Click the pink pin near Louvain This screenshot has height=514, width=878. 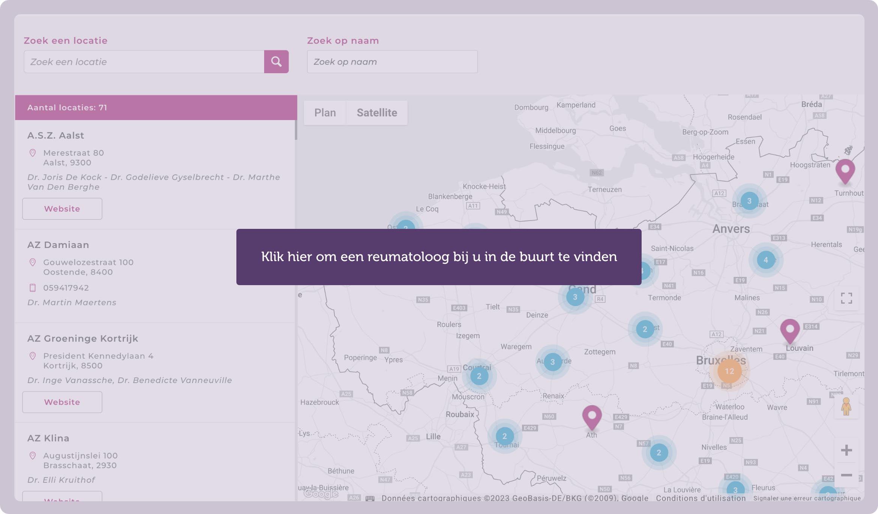pos(790,330)
